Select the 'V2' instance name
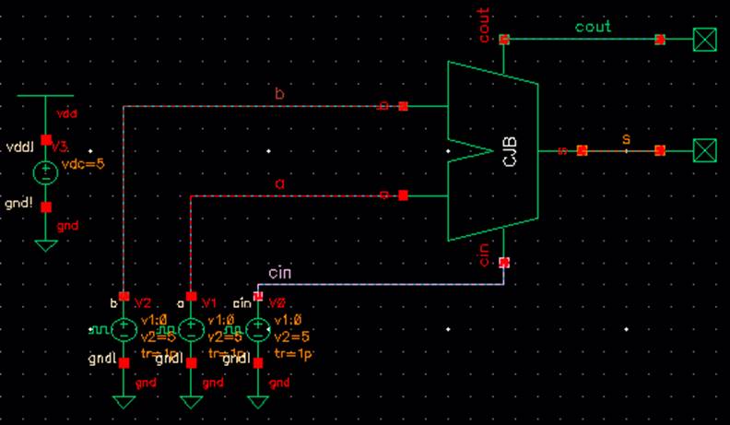Screen dimensions: 730x425 143,303
